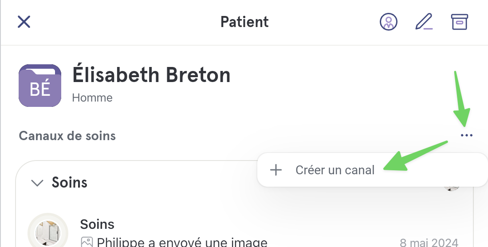Image resolution: width=488 pixels, height=247 pixels.
Task: Click member avatar at Soins header right
Action: (x=451, y=187)
